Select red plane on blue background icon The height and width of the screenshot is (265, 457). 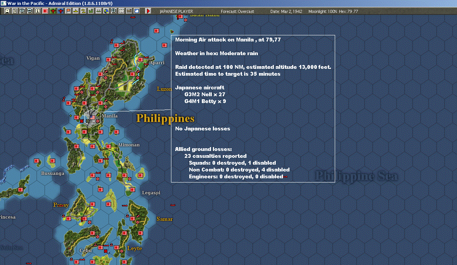(60, 11)
